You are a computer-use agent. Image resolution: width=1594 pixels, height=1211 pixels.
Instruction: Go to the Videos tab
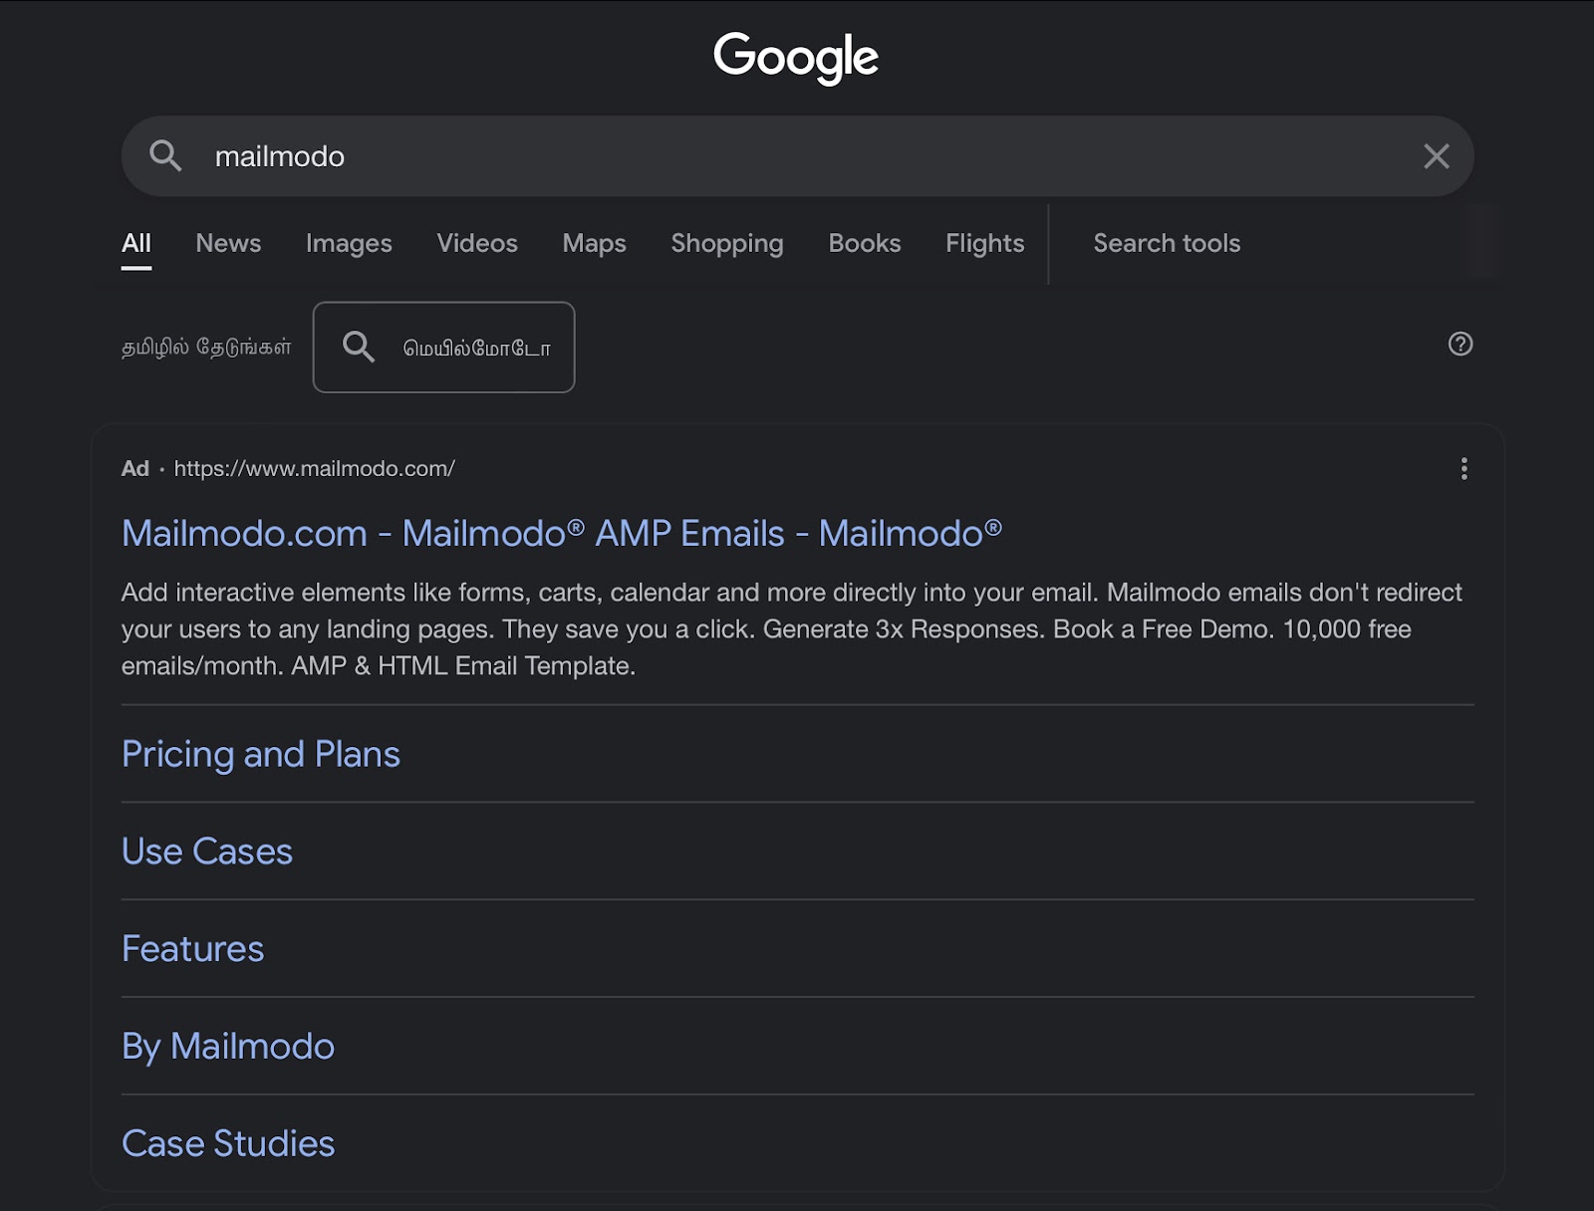click(477, 243)
